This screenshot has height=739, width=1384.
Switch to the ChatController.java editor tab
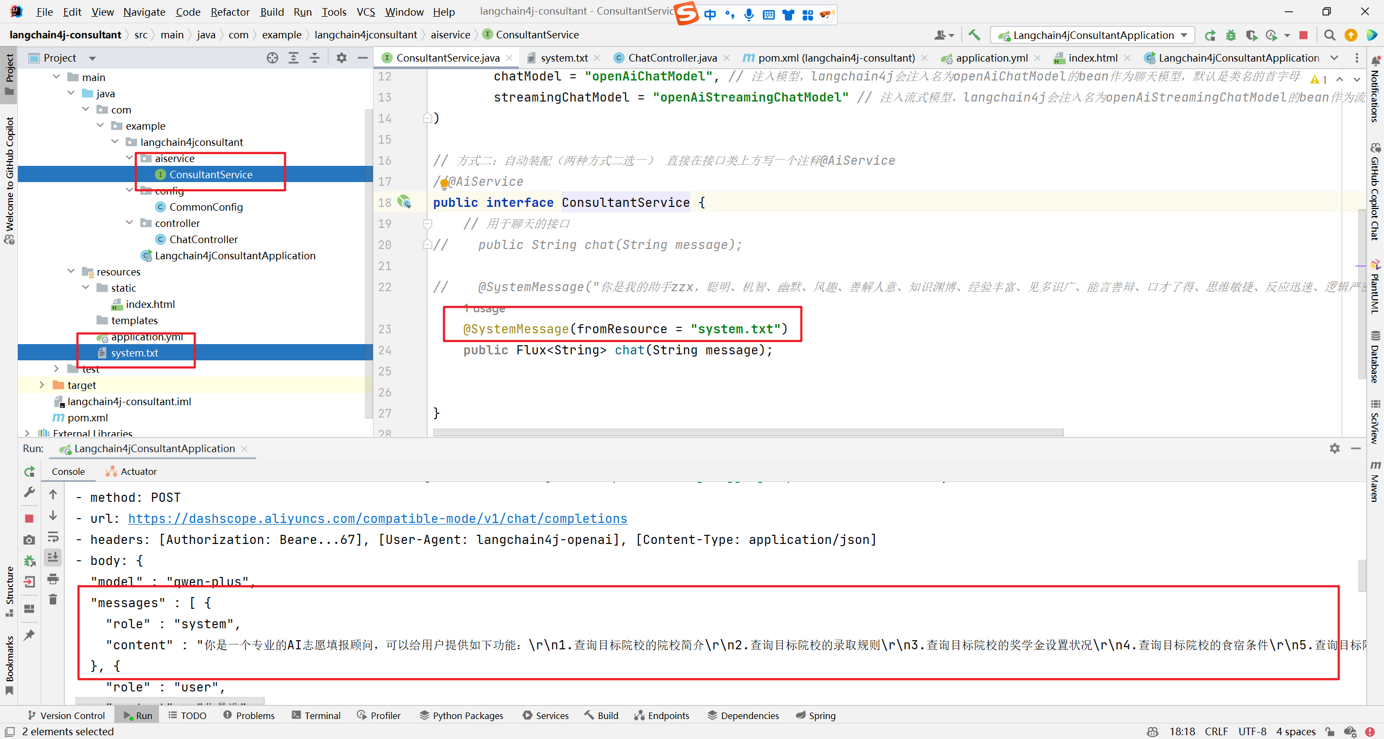672,58
